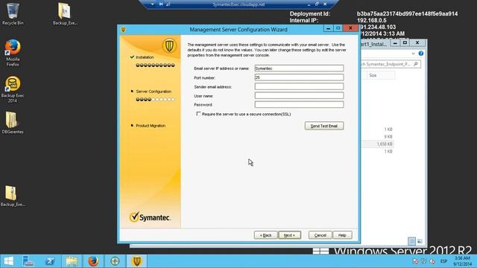Viewport: 477px width, 268px height.
Task: Switch to Symantec shield taskbar icon
Action: coord(137,261)
